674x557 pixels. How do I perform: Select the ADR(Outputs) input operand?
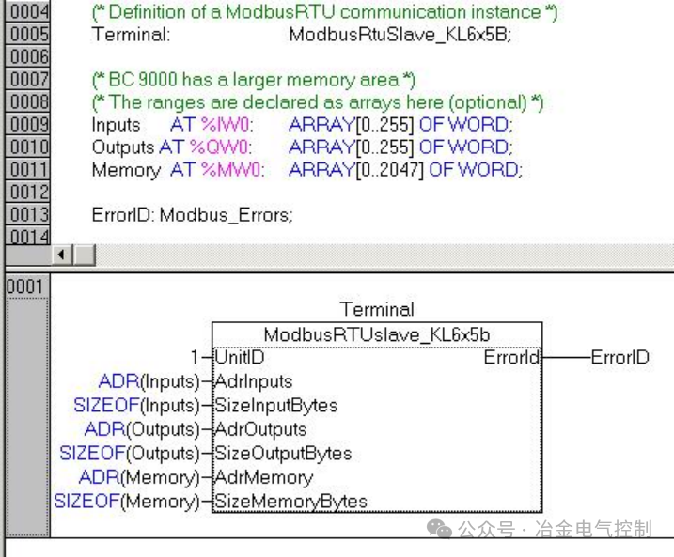point(142,429)
